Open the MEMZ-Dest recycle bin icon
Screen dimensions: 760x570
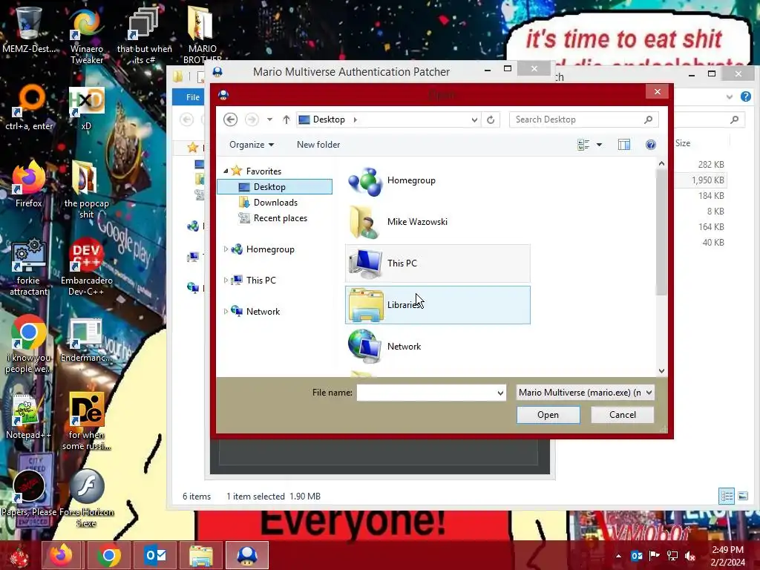pyautogui.click(x=29, y=30)
